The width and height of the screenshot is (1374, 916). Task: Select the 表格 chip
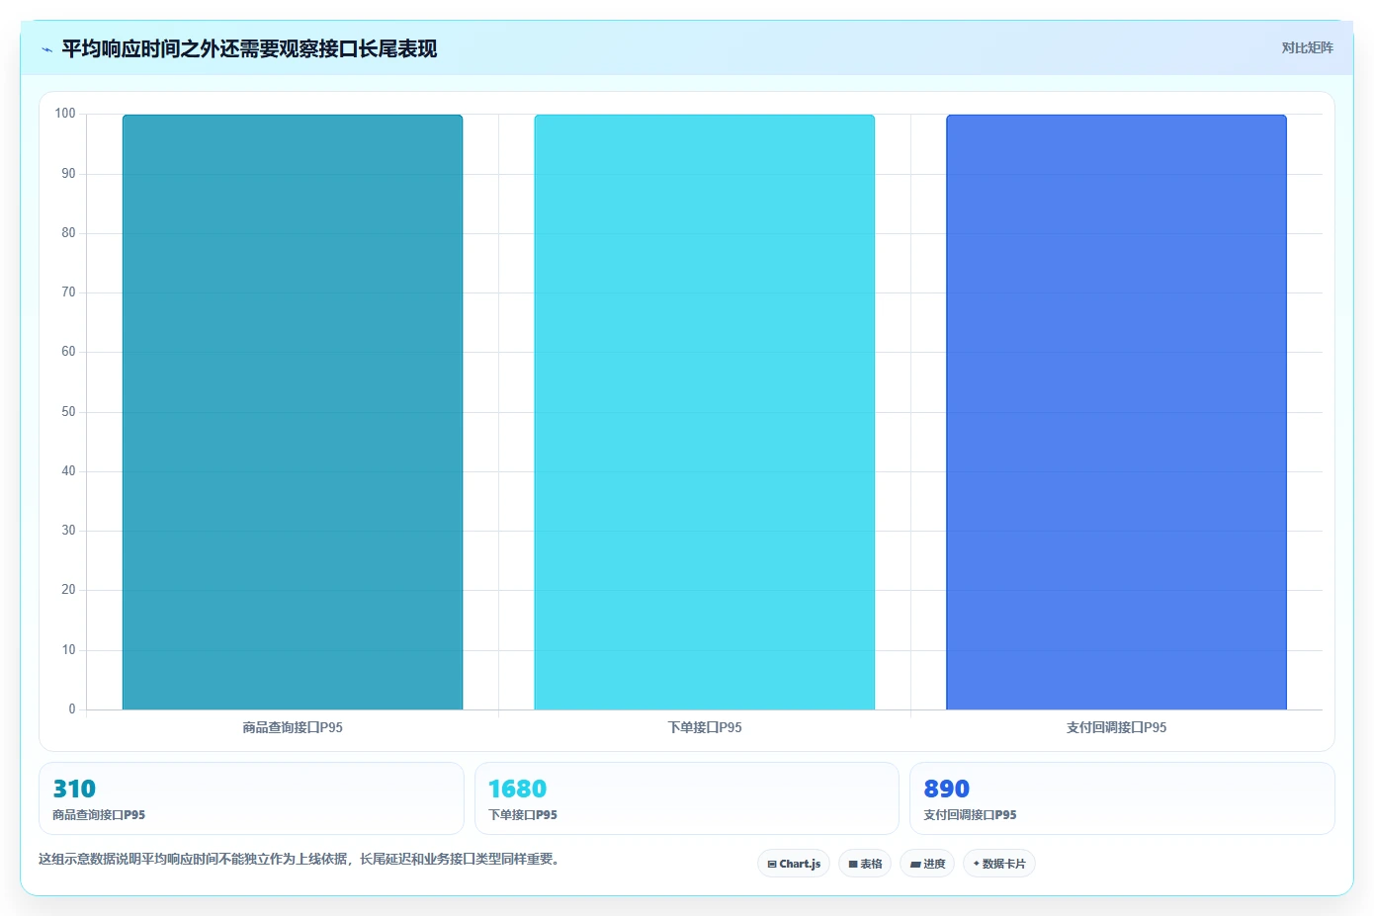click(x=865, y=864)
